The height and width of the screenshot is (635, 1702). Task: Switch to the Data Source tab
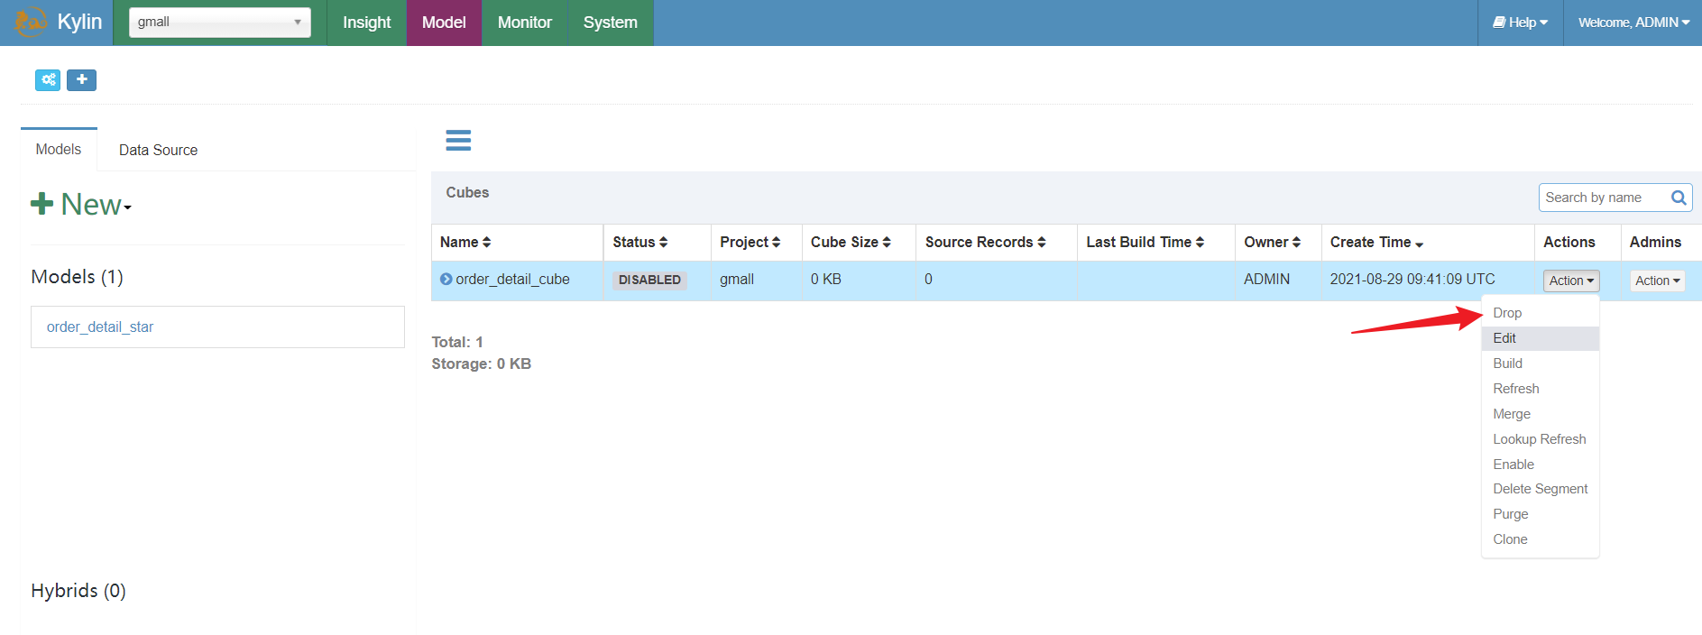pyautogui.click(x=158, y=151)
